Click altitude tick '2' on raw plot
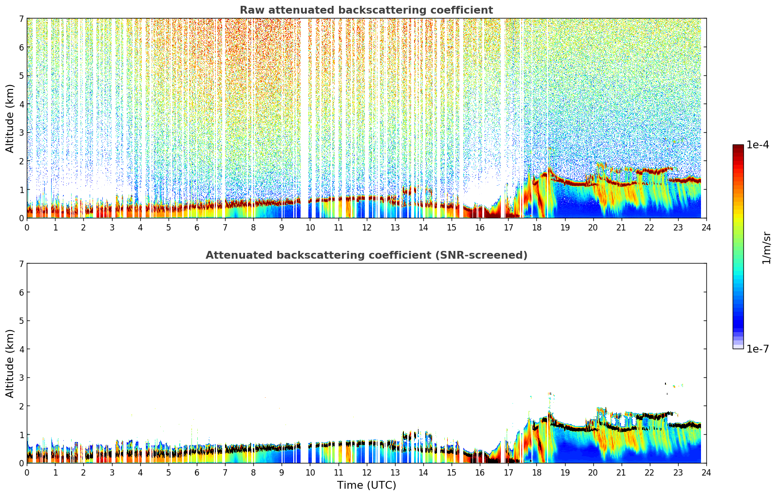The height and width of the screenshot is (496, 777). [x=21, y=161]
